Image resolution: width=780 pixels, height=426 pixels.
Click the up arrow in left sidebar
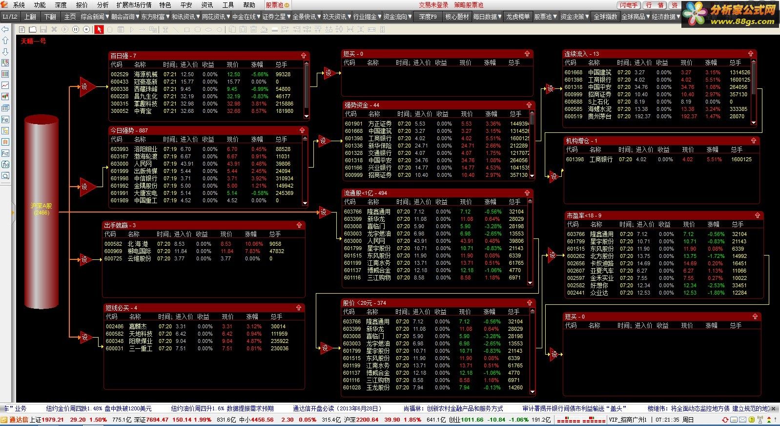click(5, 41)
